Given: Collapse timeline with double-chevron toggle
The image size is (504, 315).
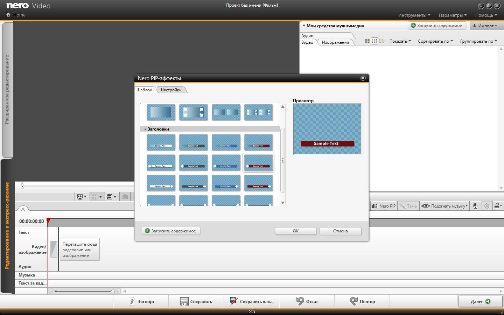Looking at the screenshot, I should click(x=23, y=209).
